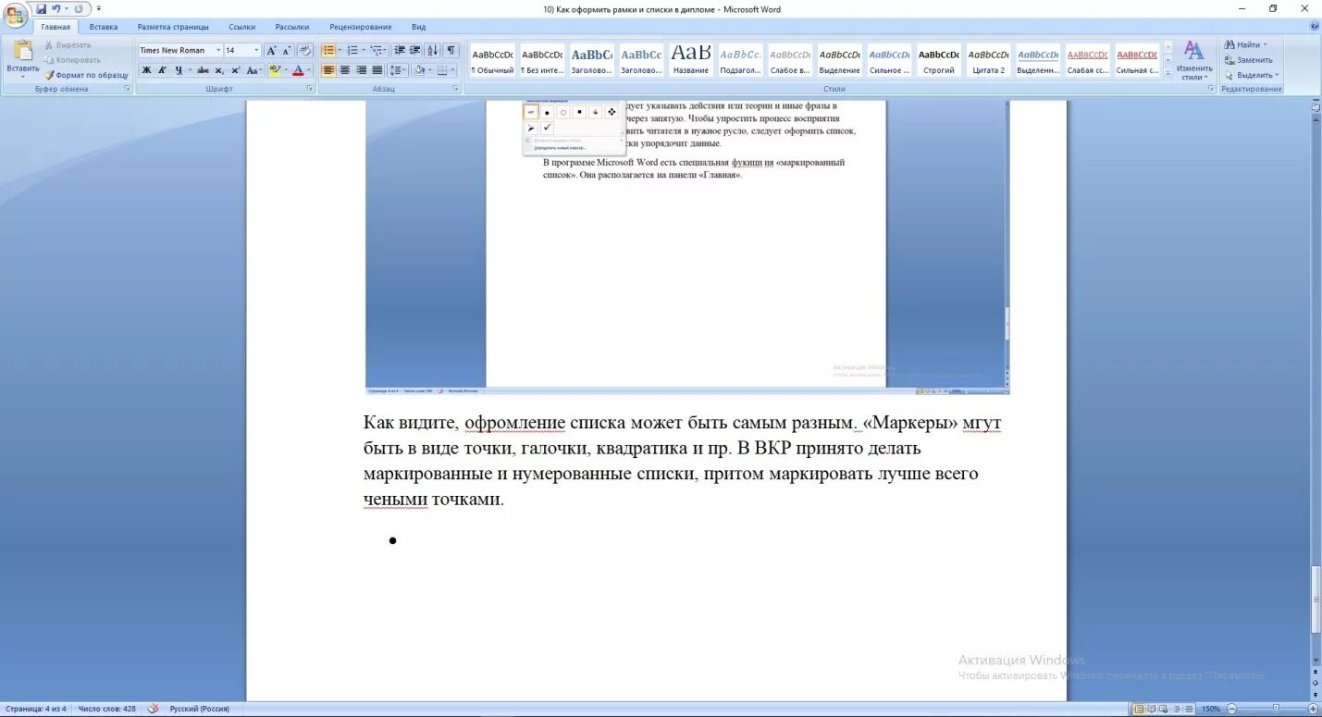Apply the yellow text highlight color
Viewport: 1322px width, 717px height.
(275, 70)
